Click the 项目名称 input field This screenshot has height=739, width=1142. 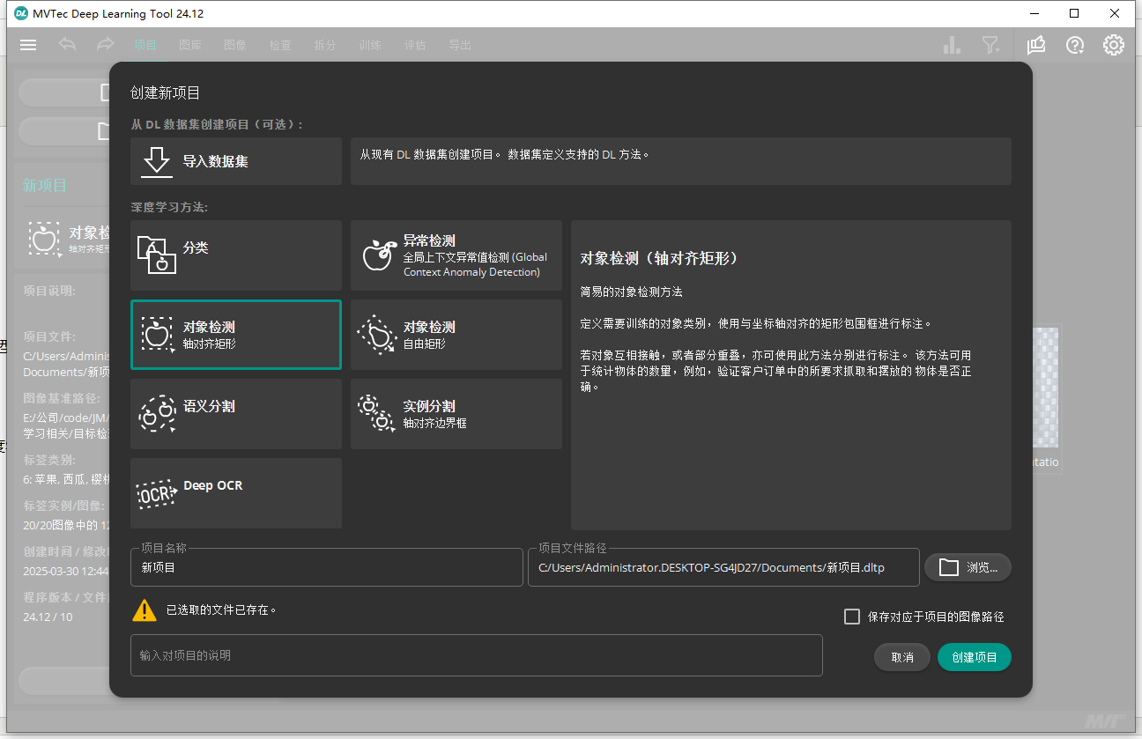pos(326,568)
